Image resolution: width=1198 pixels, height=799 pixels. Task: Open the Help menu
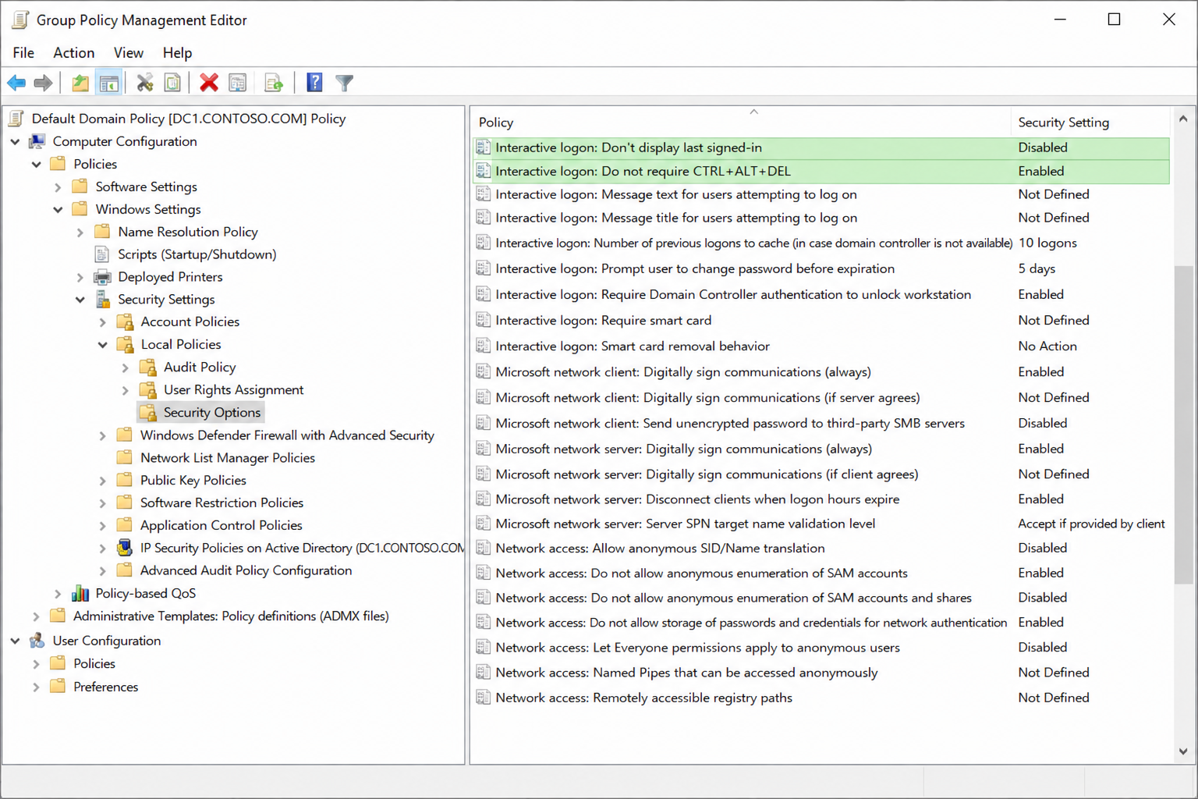click(x=177, y=53)
